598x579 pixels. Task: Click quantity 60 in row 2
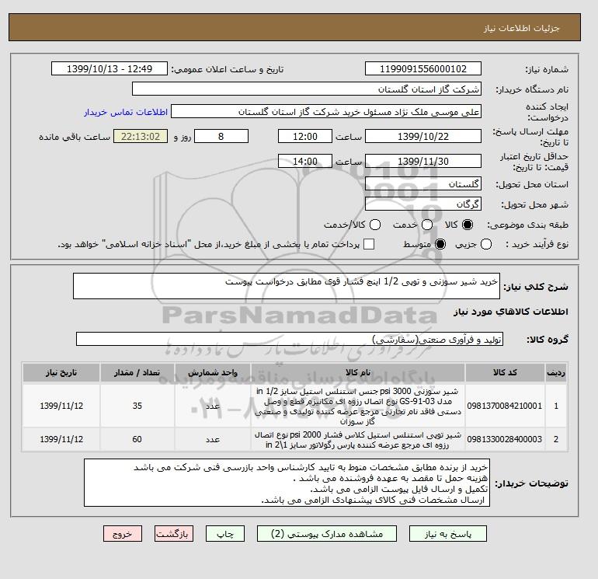tap(137, 439)
